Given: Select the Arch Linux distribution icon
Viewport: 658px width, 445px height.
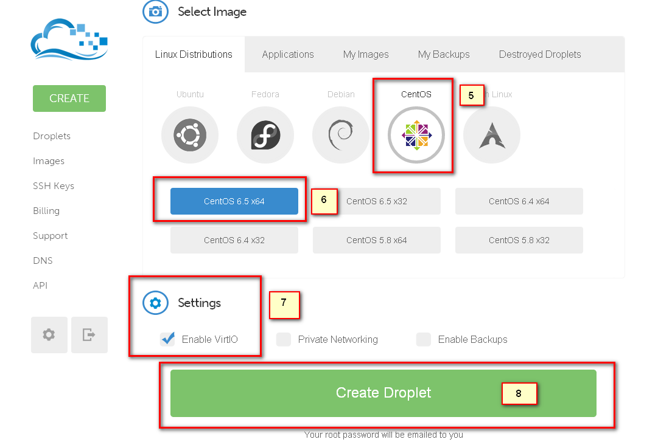Looking at the screenshot, I should tap(492, 135).
